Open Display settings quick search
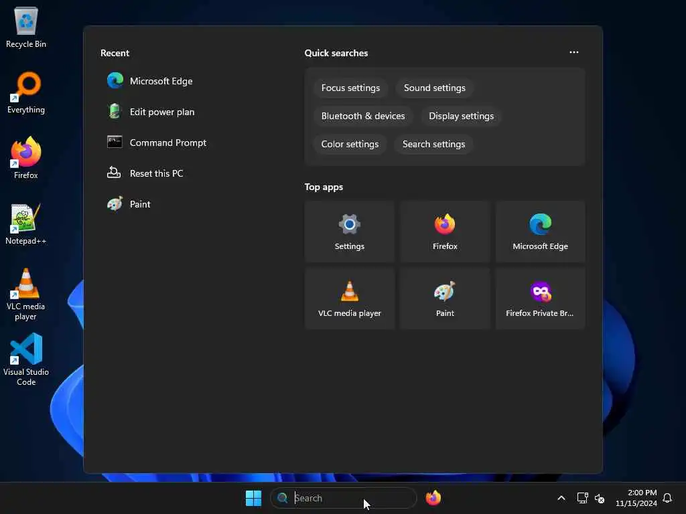 (461, 116)
